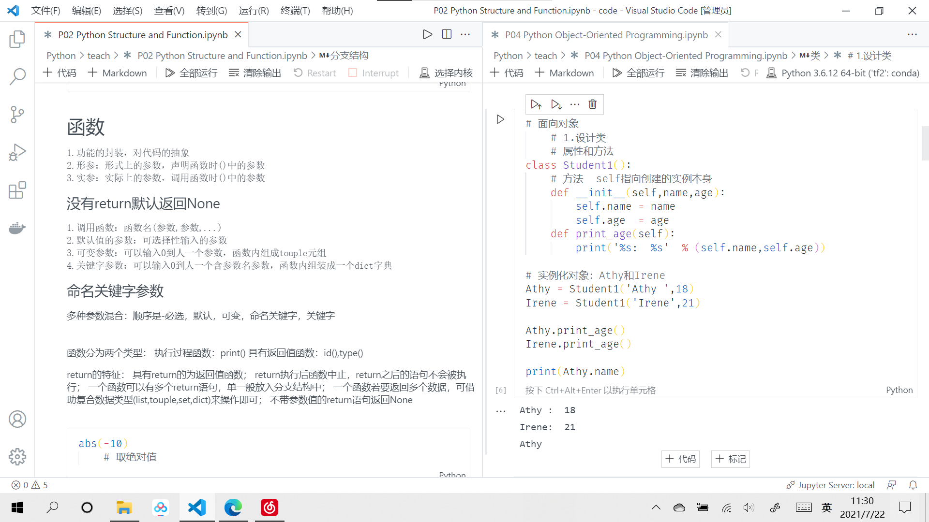Open the Search view in the activity bar
This screenshot has height=522, width=929.
17,76
